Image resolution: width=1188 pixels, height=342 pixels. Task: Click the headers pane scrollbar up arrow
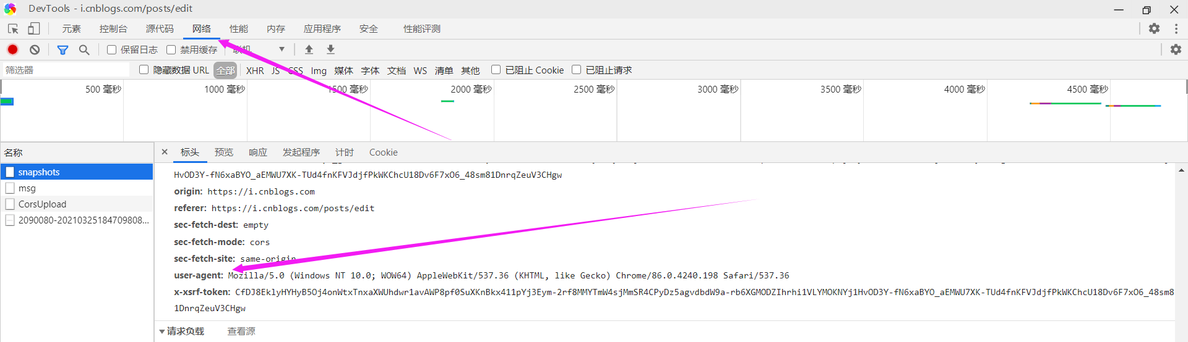(1181, 170)
